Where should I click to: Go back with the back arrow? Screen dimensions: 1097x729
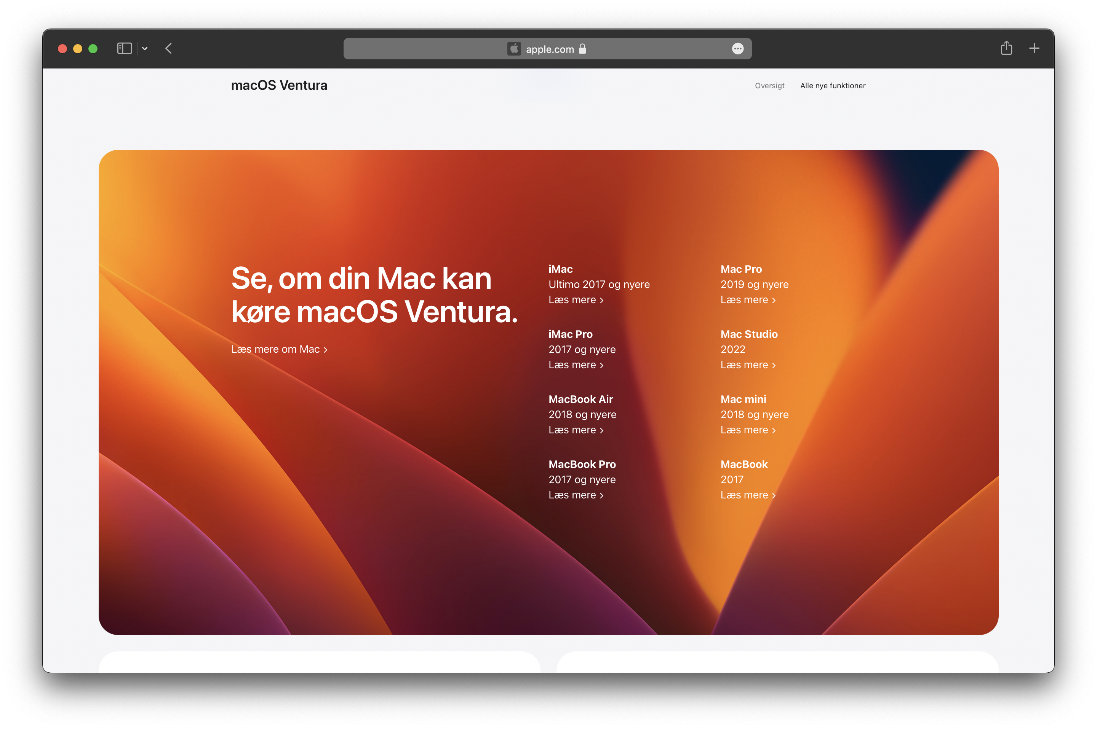click(169, 48)
